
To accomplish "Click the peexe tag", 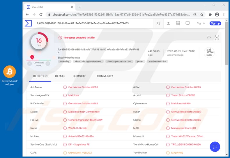I will tap(140, 61).
